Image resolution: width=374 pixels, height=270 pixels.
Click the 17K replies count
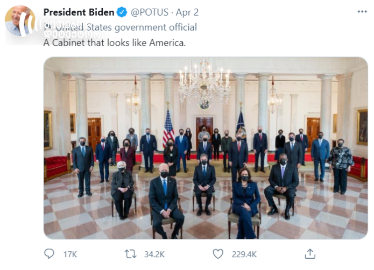pos(70,254)
